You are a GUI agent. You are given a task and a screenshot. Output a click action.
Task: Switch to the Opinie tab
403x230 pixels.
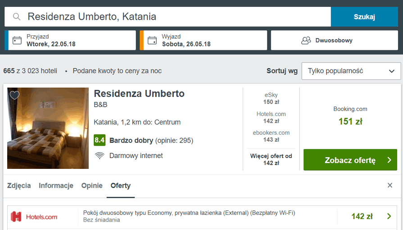[92, 186]
